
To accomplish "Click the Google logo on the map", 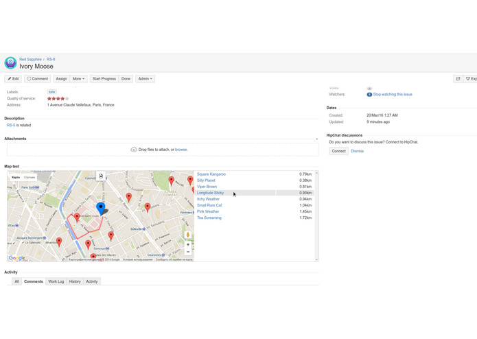I will 16,258.
